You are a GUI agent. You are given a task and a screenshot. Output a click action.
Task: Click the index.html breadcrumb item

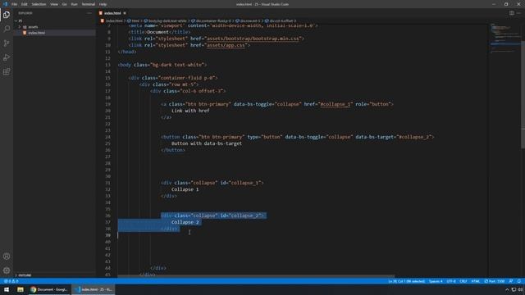pyautogui.click(x=114, y=20)
